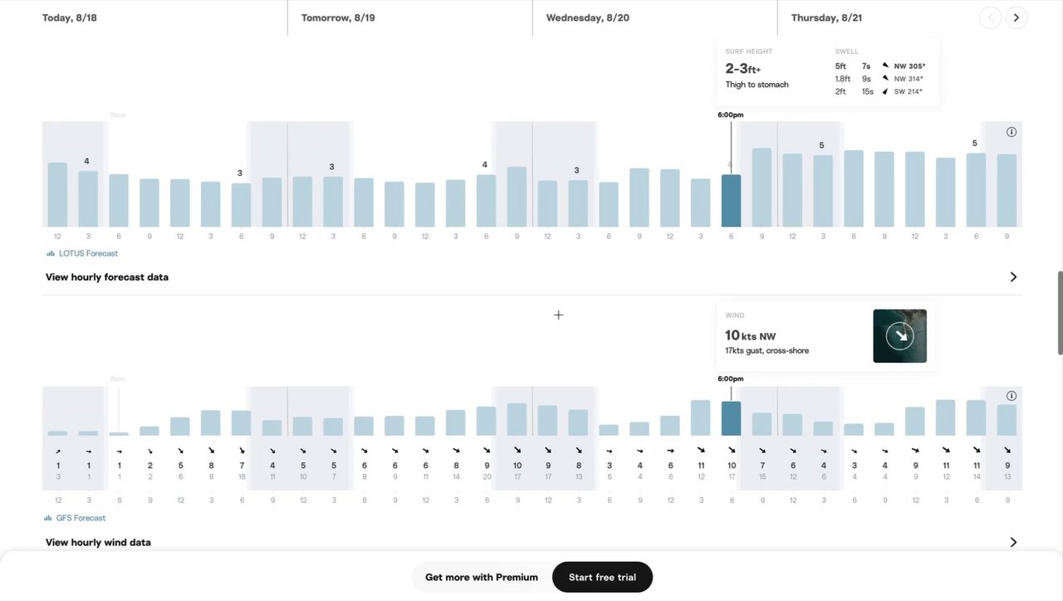Select highlighted 6:00pm surf height bar

731,201
